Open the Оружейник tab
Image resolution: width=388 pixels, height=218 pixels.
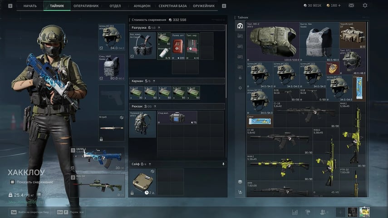[204, 6]
